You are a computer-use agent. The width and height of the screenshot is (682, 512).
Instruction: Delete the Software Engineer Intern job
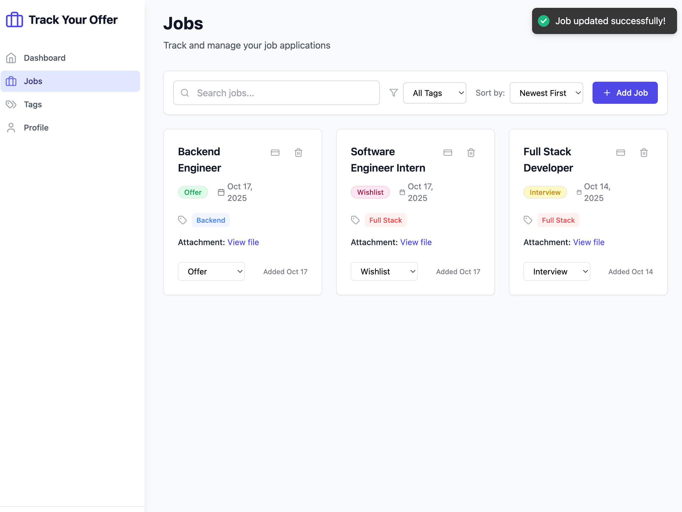point(471,152)
